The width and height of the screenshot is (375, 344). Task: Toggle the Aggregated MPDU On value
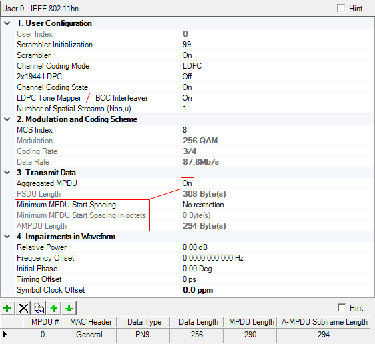tap(187, 183)
